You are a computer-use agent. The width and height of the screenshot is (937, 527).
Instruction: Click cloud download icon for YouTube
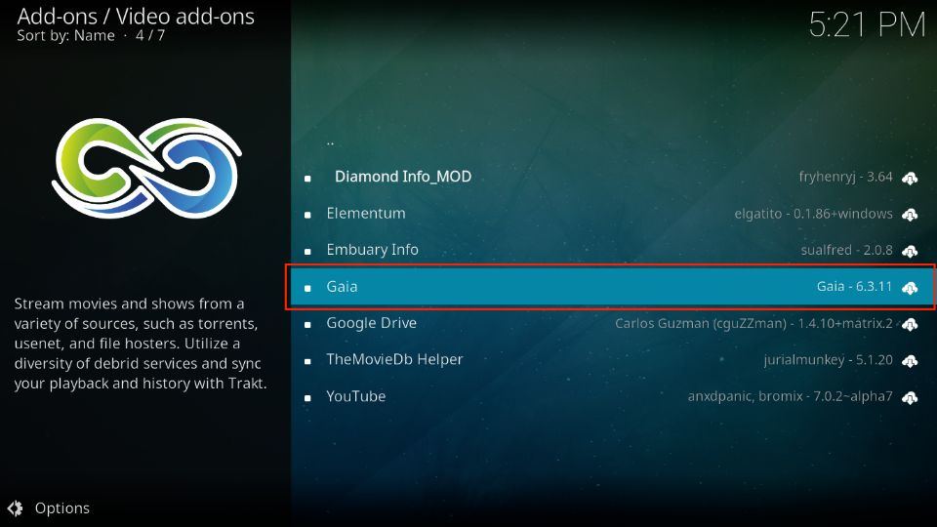pyautogui.click(x=910, y=397)
